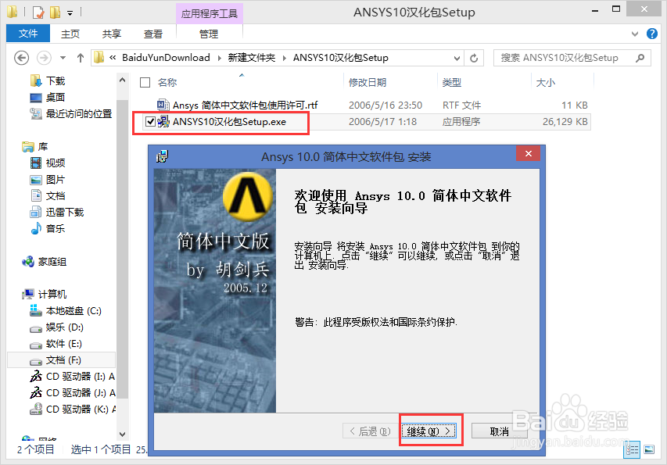Image resolution: width=667 pixels, height=465 pixels.
Task: Cancel the Ansys installer with 取消
Action: point(498,429)
